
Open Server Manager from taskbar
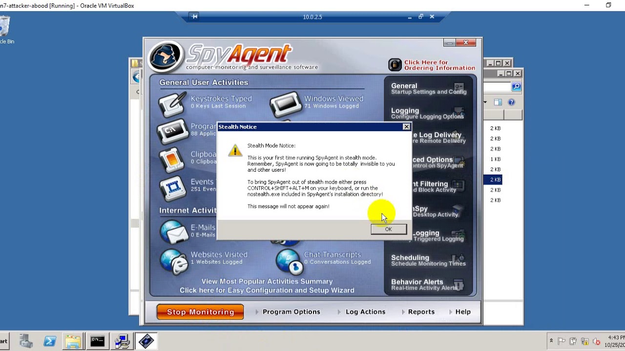click(x=25, y=341)
